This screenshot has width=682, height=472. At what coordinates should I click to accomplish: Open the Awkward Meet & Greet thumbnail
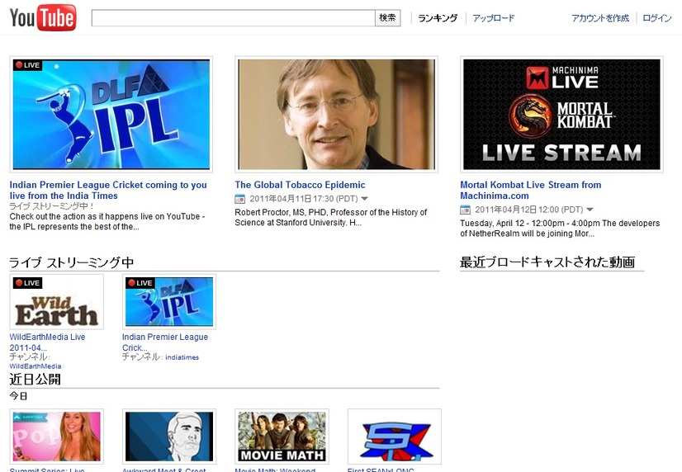coord(169,437)
